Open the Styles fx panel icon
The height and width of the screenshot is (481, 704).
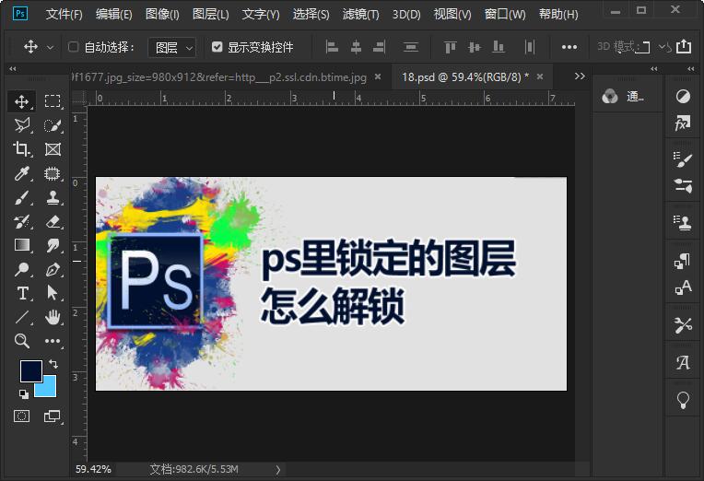pos(683,123)
